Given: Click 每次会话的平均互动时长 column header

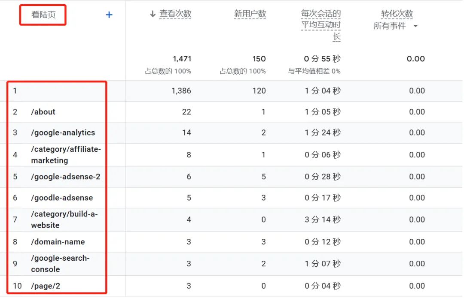Looking at the screenshot, I should 321,25.
